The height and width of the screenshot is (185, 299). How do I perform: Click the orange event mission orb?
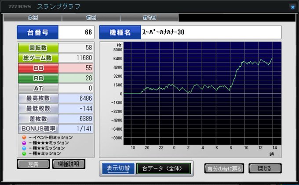24,137
